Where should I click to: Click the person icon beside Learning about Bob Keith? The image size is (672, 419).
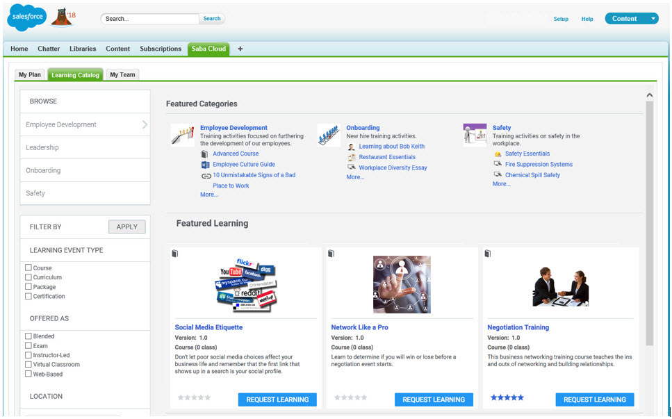tap(352, 147)
